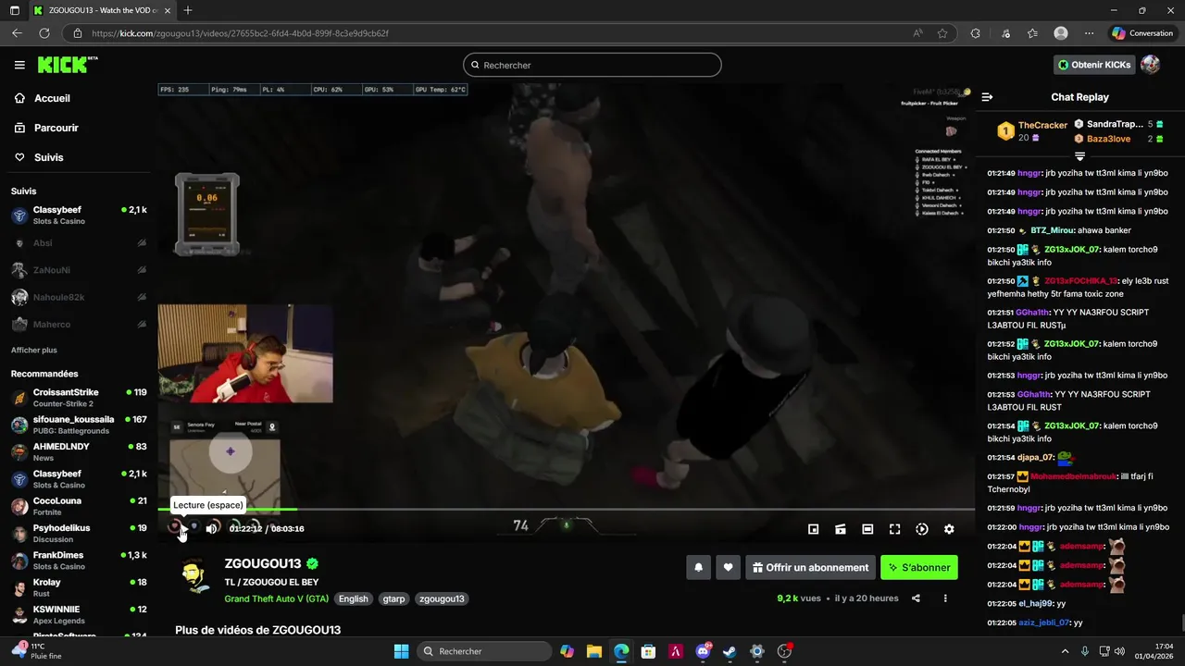The height and width of the screenshot is (666, 1185).
Task: Expand the top gifters leaderboard chevron
Action: [x=1079, y=155]
